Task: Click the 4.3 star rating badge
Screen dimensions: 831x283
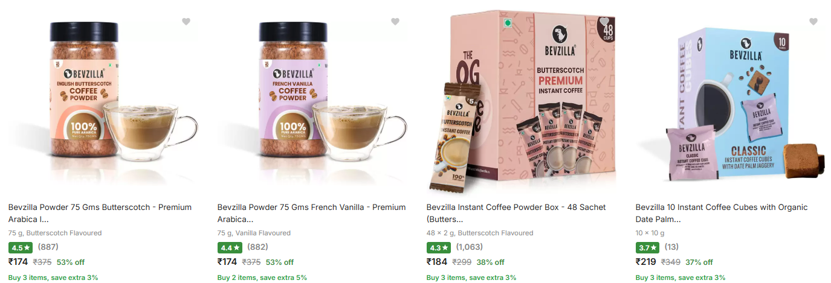Action: tap(439, 247)
